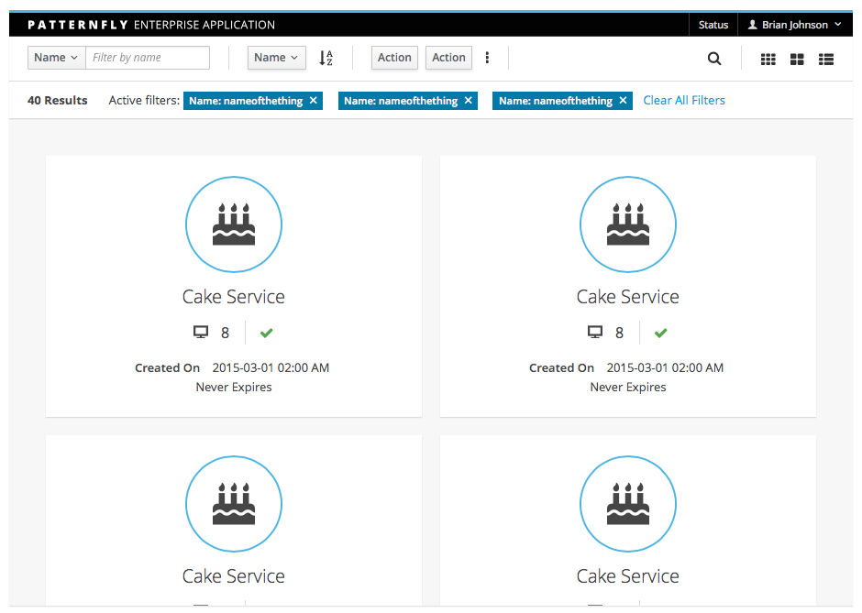Click the Active filters label

click(x=144, y=101)
